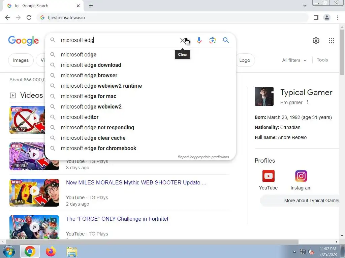Play the 10:26 video thumbnail
The image size is (345, 258).
[x=34, y=156]
